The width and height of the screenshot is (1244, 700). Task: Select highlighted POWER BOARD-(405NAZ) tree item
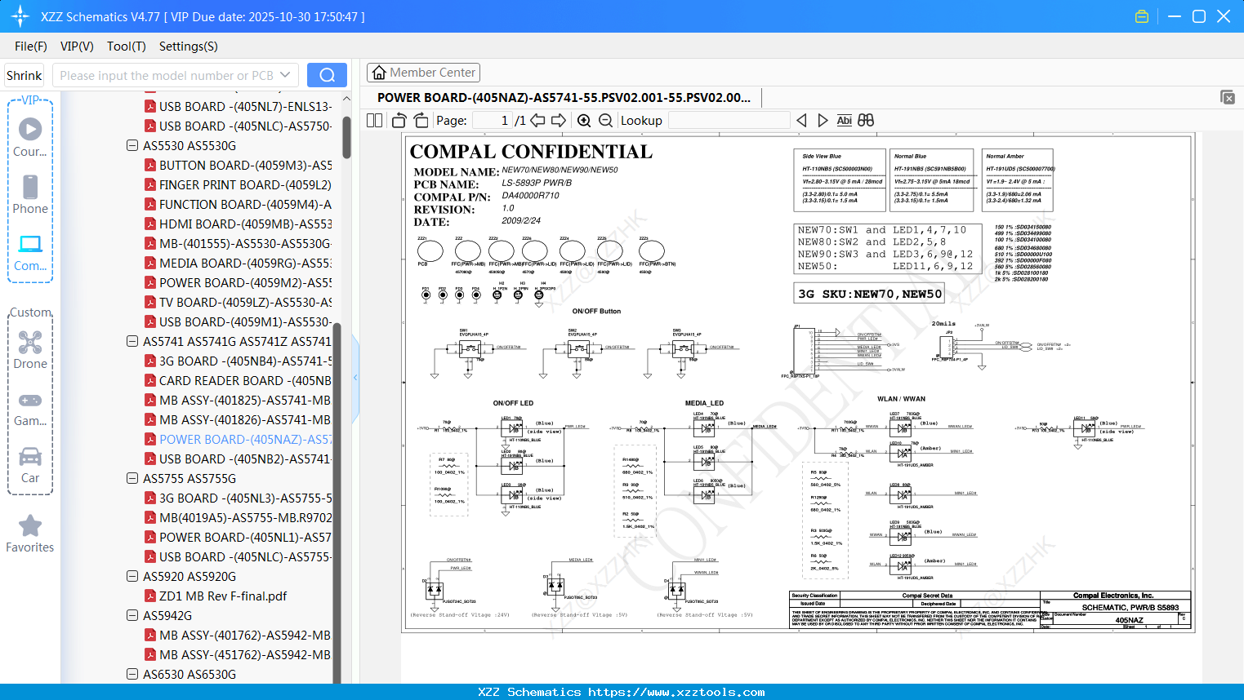245,439
